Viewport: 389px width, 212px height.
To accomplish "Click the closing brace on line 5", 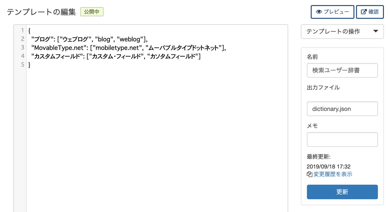I will coord(29,65).
